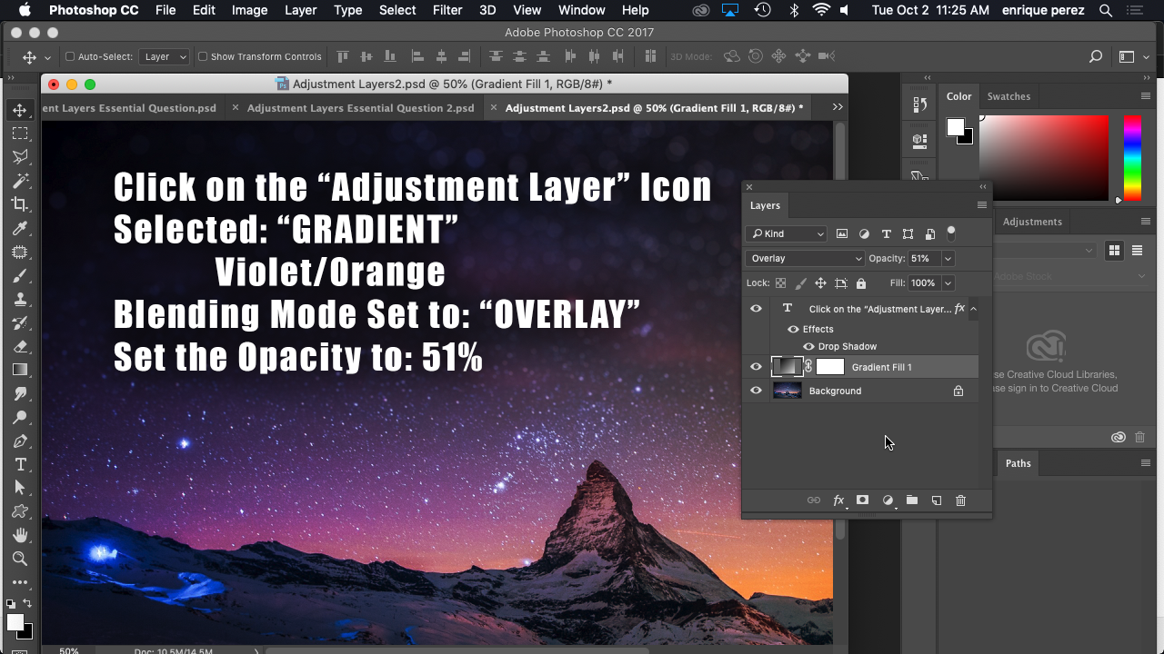
Task: Delete layer using Layers panel trash icon
Action: (960, 500)
